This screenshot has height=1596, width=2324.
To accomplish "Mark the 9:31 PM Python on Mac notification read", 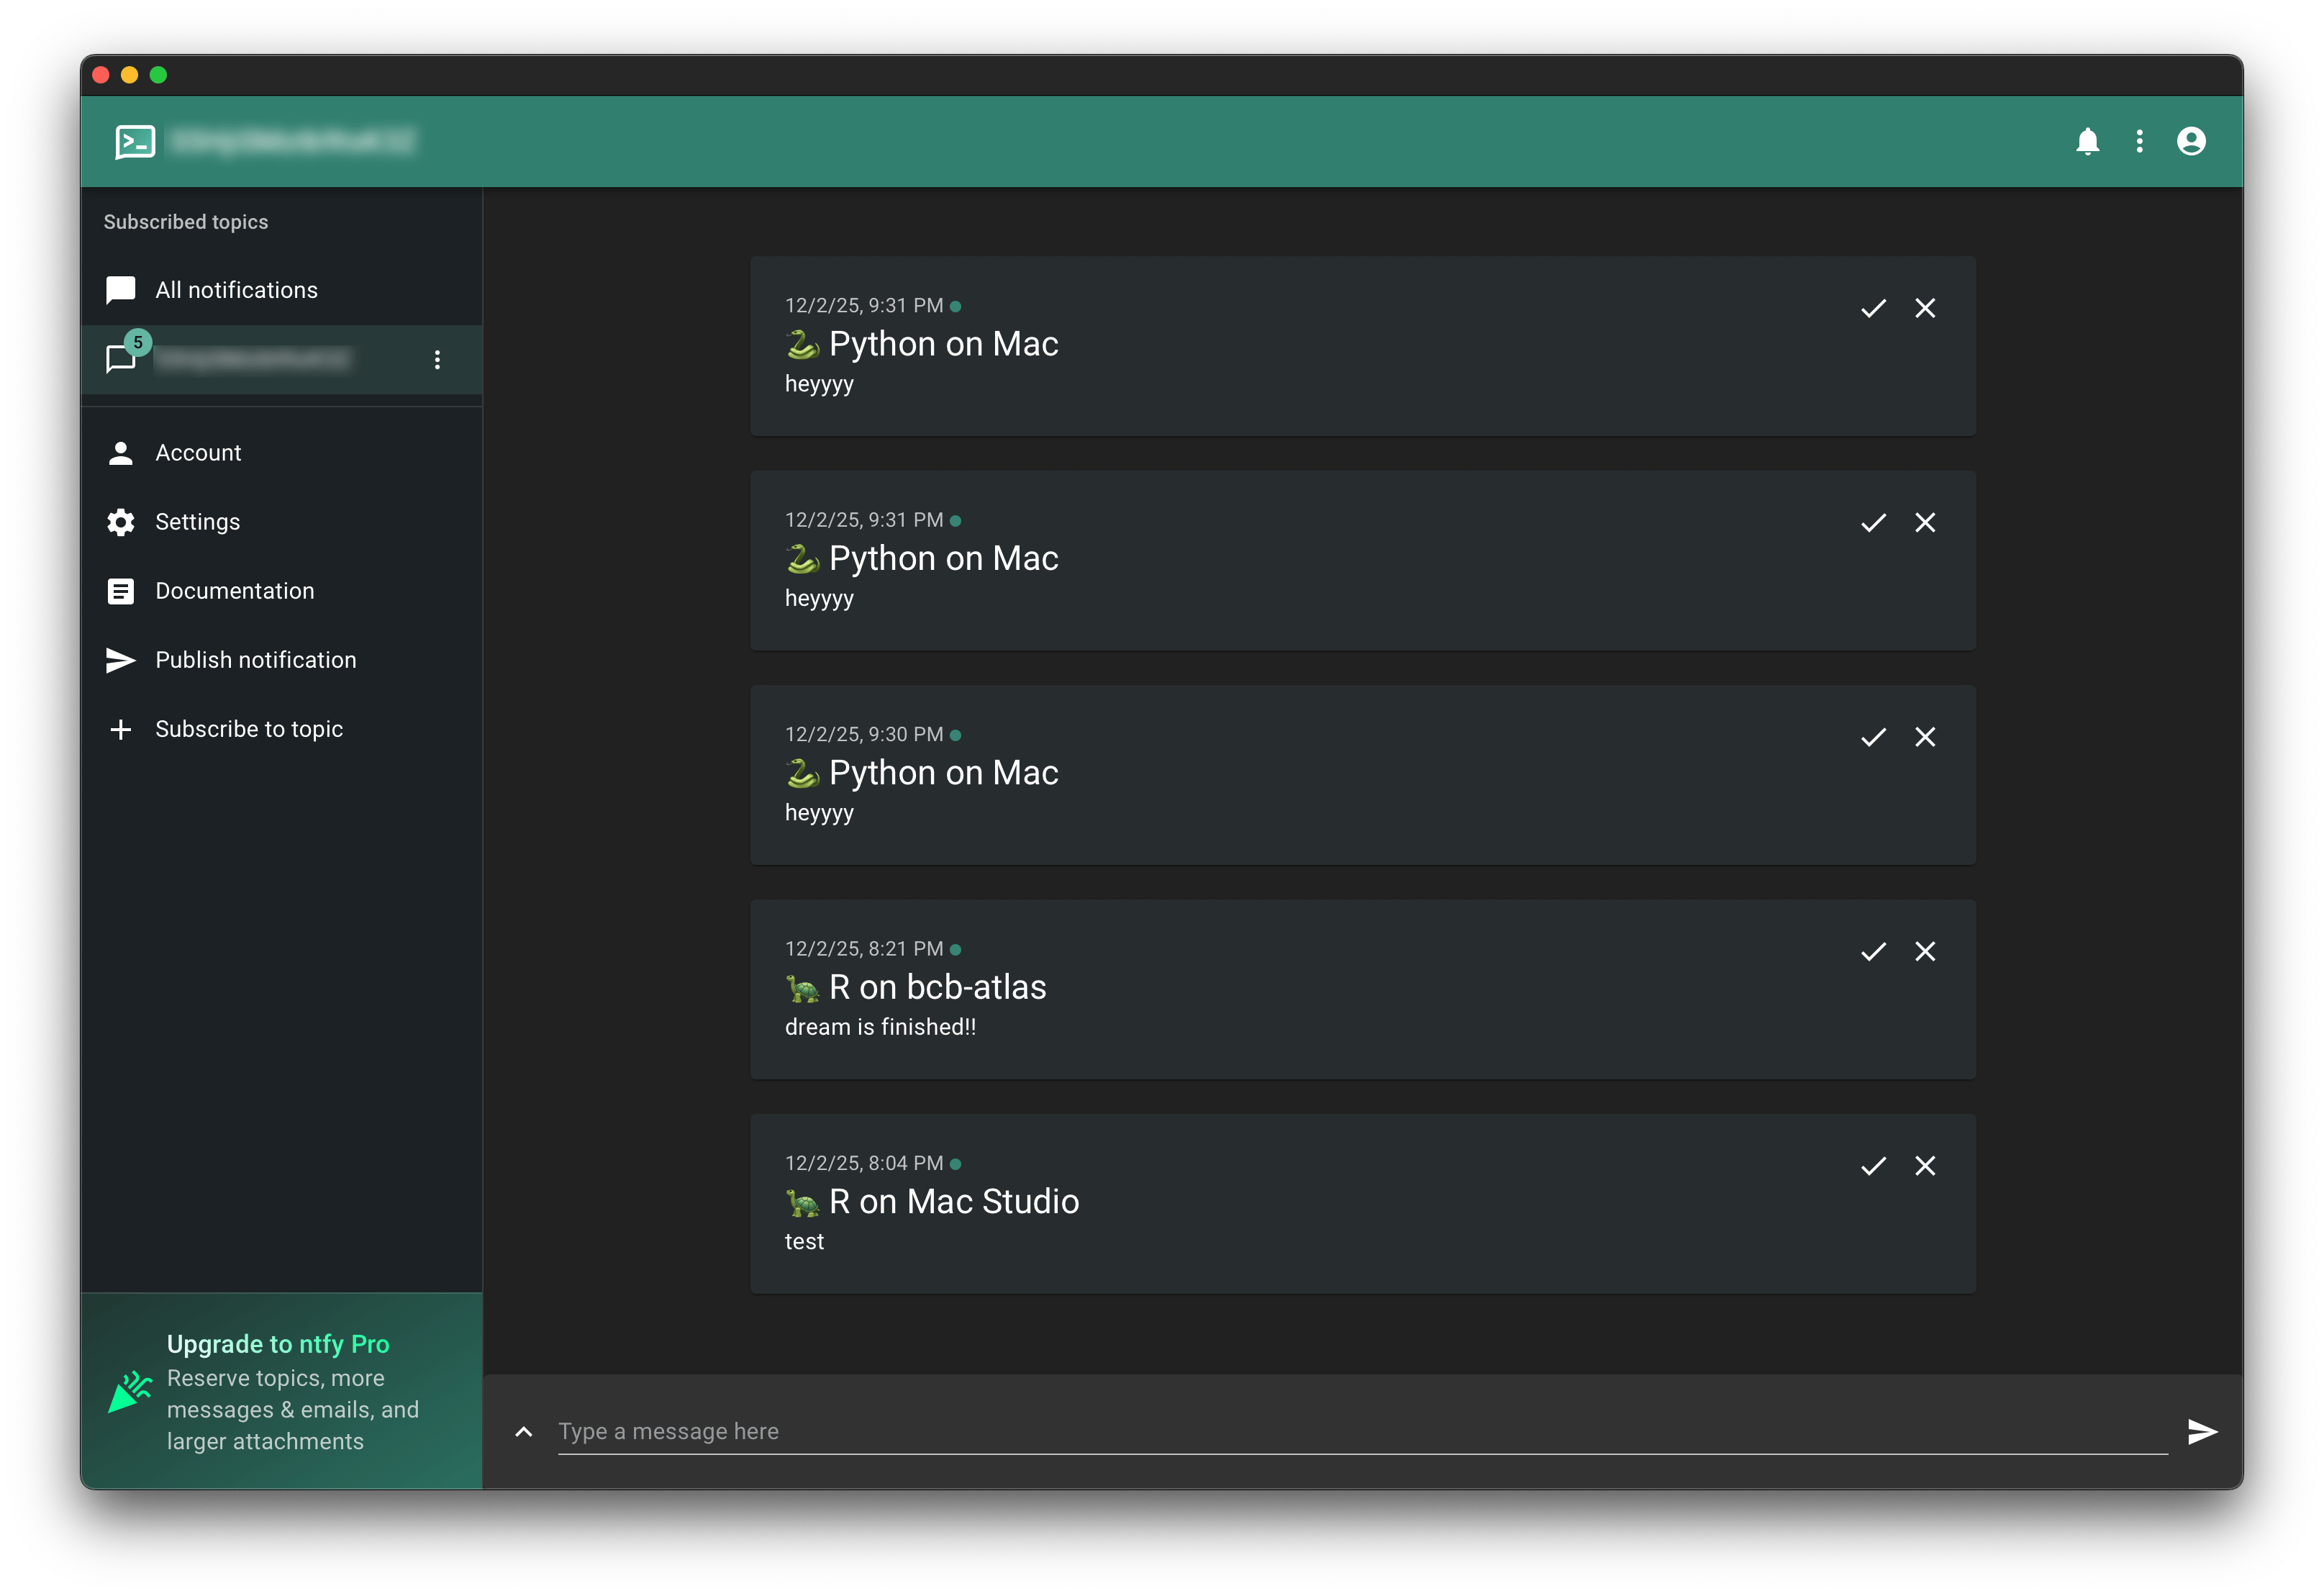I will [1873, 308].
